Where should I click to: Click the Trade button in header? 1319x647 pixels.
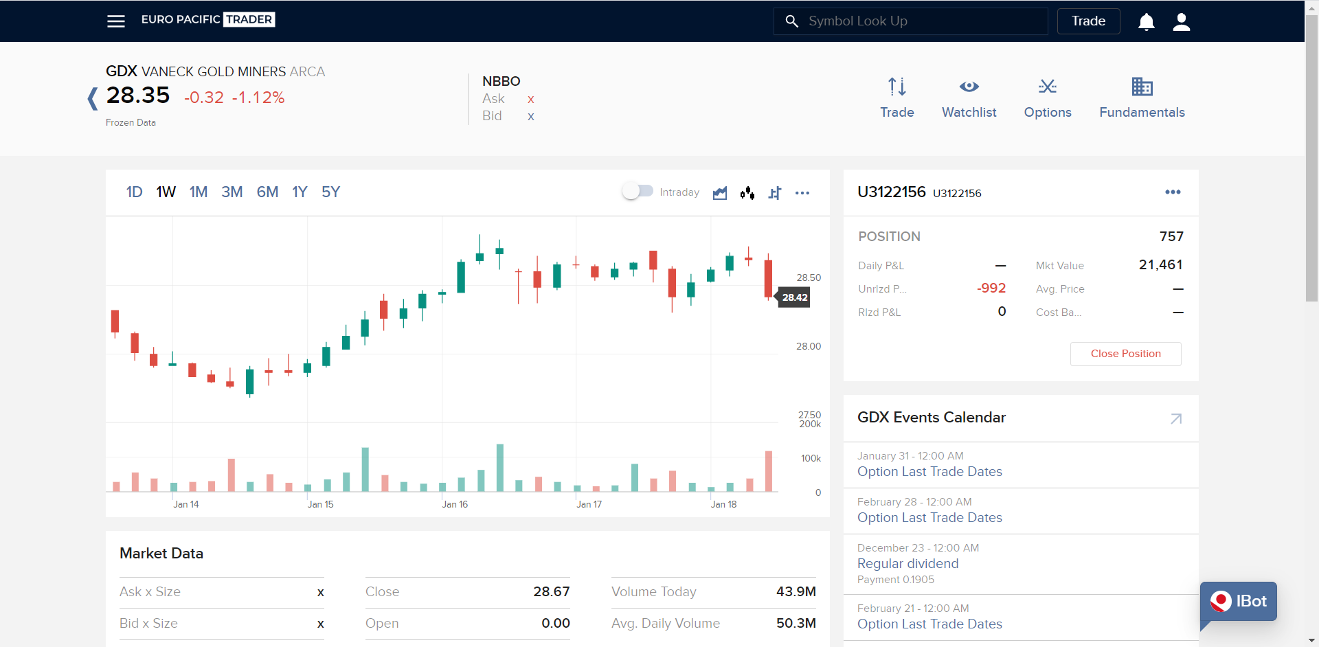point(1088,21)
